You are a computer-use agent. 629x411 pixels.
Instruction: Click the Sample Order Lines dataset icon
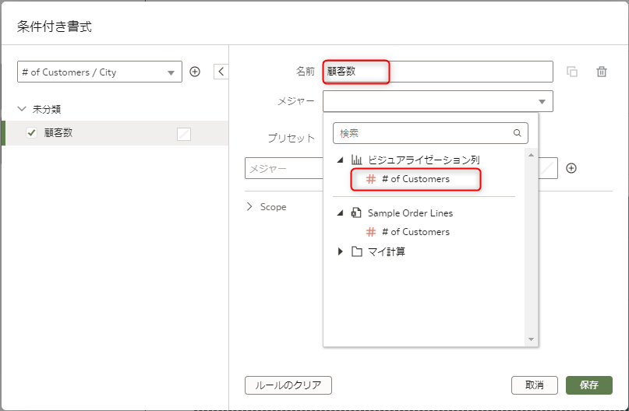[356, 213]
